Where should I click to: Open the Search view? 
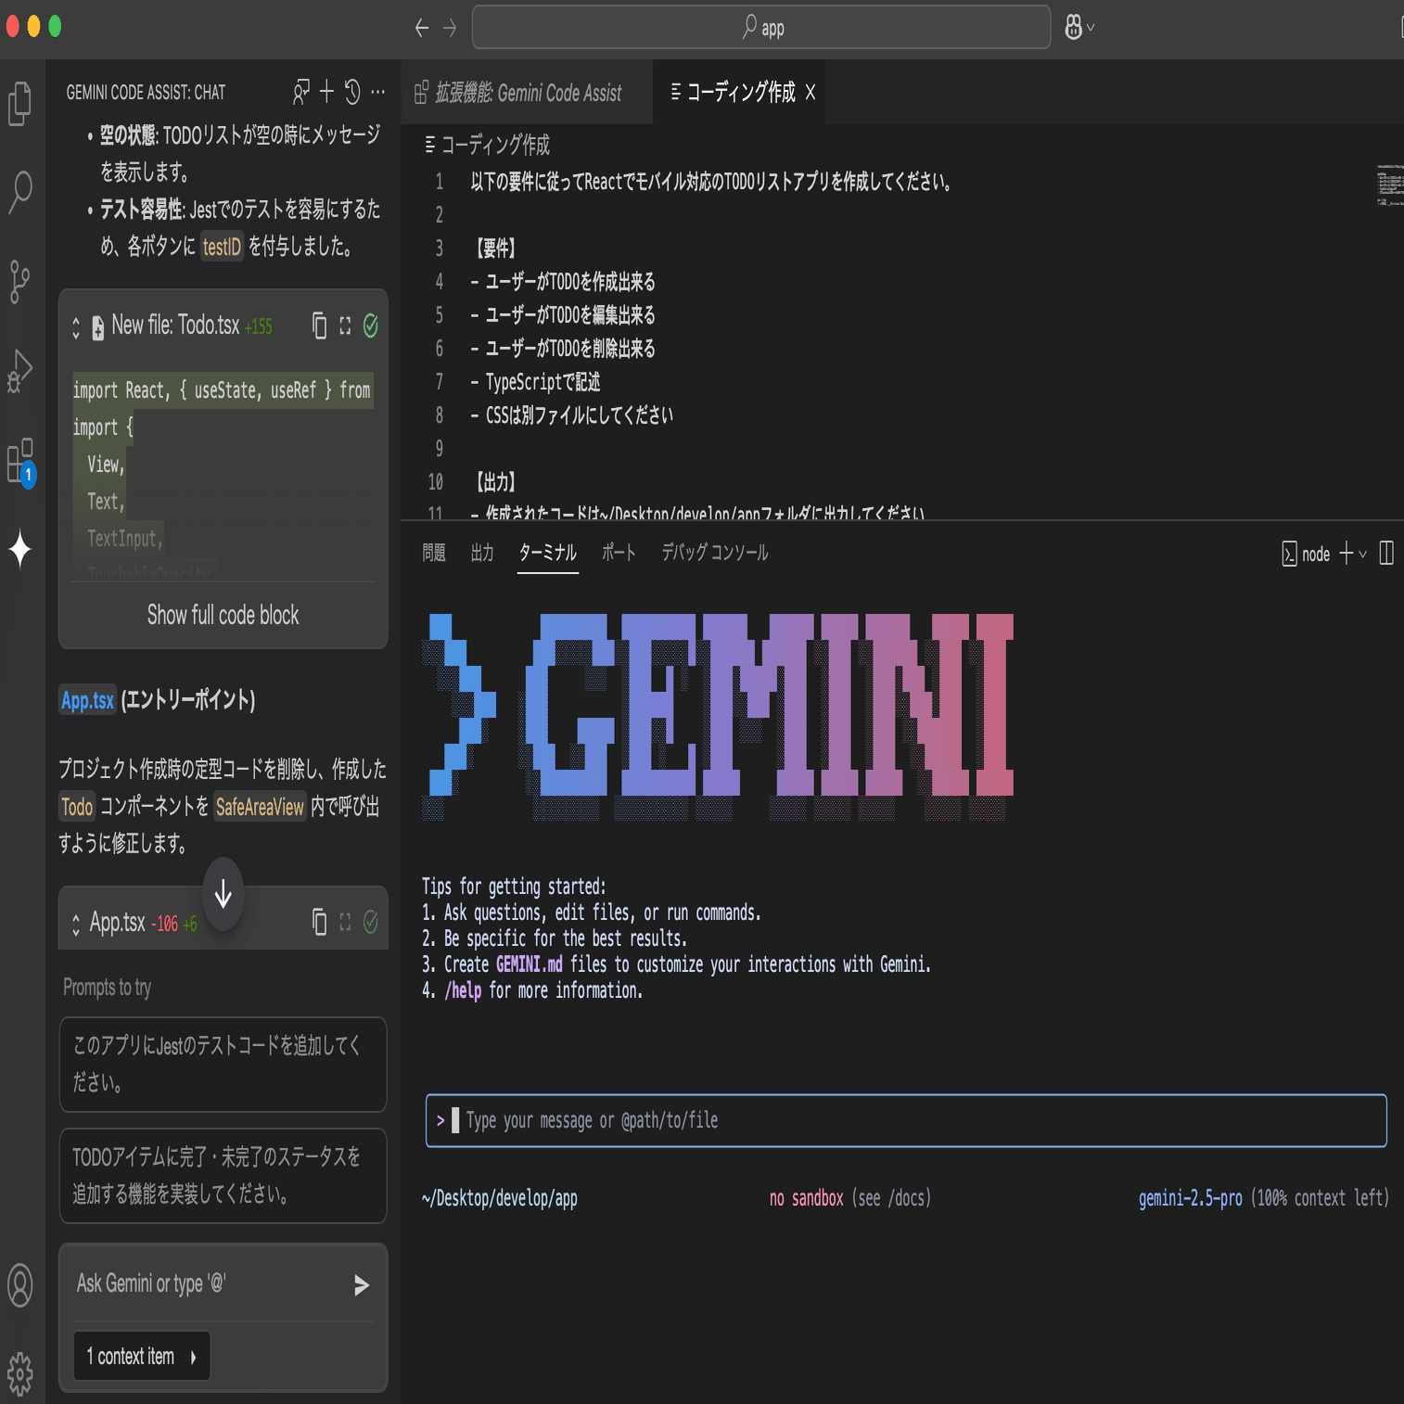(x=20, y=190)
